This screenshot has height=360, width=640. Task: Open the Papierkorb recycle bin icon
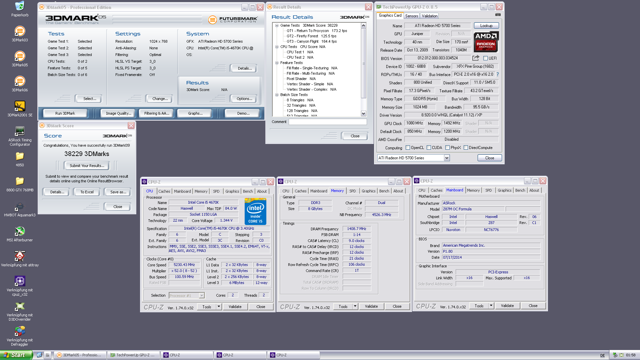click(x=20, y=9)
